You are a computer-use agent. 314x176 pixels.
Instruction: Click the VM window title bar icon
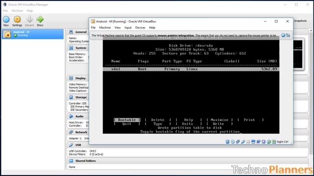93,22
